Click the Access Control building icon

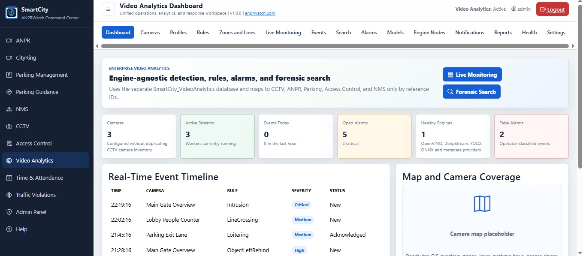(9, 144)
